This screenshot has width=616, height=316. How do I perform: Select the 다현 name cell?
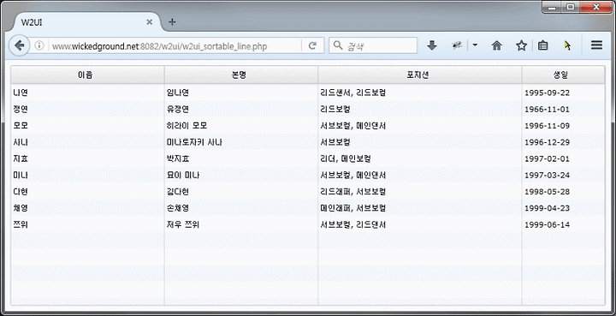click(x=87, y=192)
